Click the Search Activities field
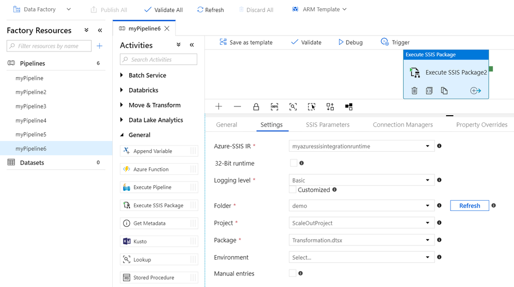The height and width of the screenshot is (287, 514). [x=159, y=60]
